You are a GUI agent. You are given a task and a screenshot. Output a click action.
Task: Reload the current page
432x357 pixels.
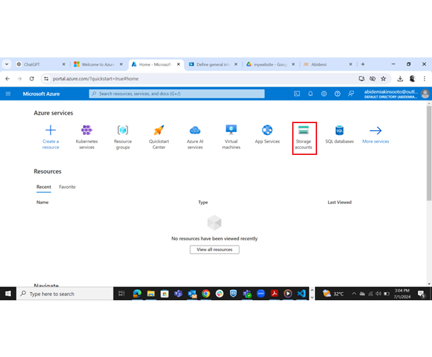32,79
